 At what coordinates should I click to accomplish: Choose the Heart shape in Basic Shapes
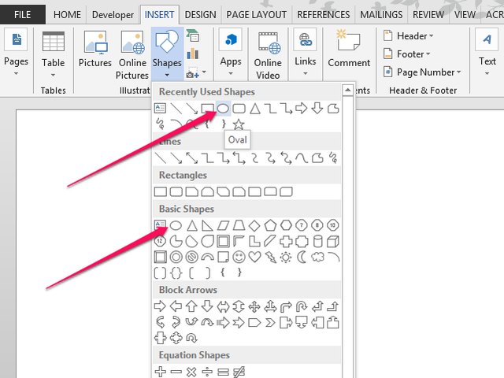point(254,257)
